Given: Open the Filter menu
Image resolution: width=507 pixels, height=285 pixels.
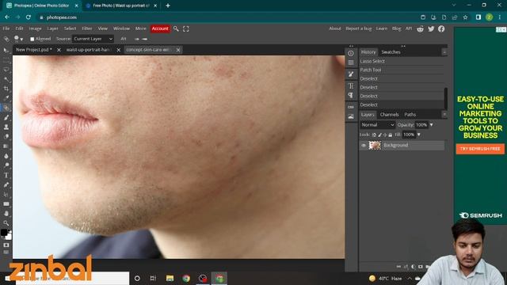Looking at the screenshot, I should pyautogui.click(x=87, y=28).
